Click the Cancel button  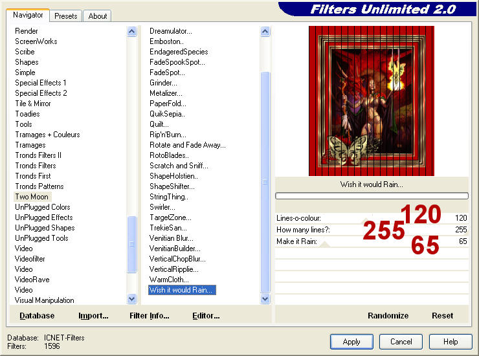pos(401,342)
